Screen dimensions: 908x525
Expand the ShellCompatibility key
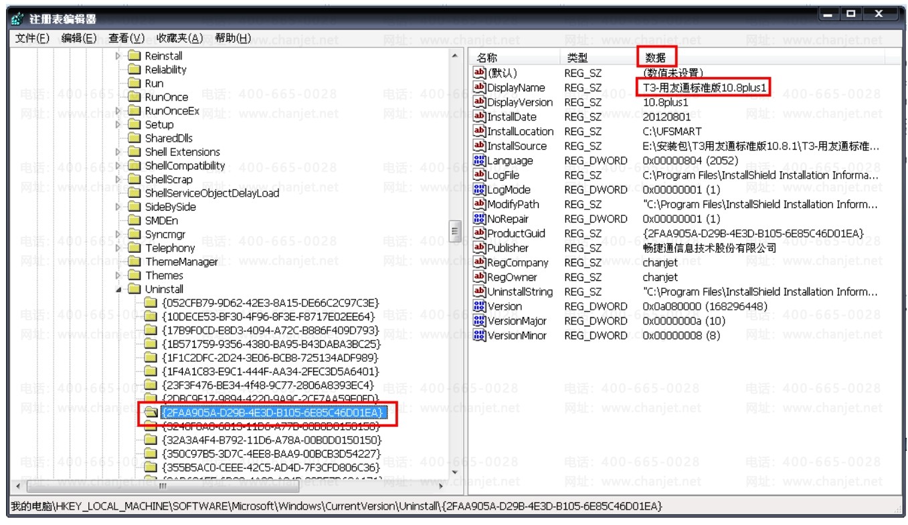(x=118, y=166)
